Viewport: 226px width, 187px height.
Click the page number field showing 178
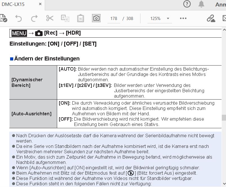coord(114,19)
